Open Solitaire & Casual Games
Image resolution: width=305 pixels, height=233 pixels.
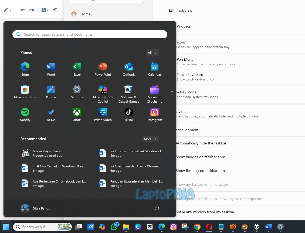pyautogui.click(x=128, y=94)
